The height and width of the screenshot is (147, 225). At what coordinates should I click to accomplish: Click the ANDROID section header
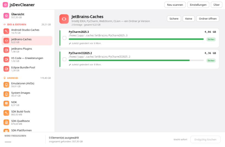[x=12, y=78]
